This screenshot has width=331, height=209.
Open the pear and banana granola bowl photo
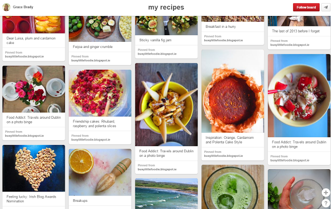pyautogui.click(x=167, y=104)
